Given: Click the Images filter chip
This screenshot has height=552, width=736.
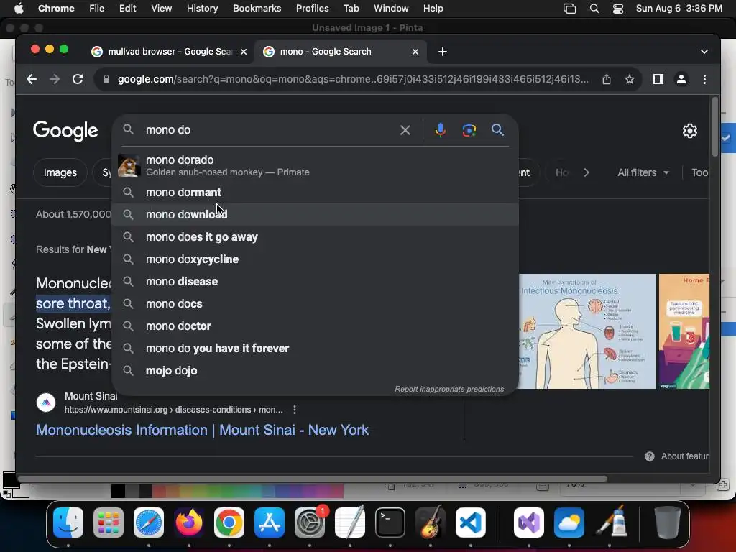Looking at the screenshot, I should pos(60,172).
